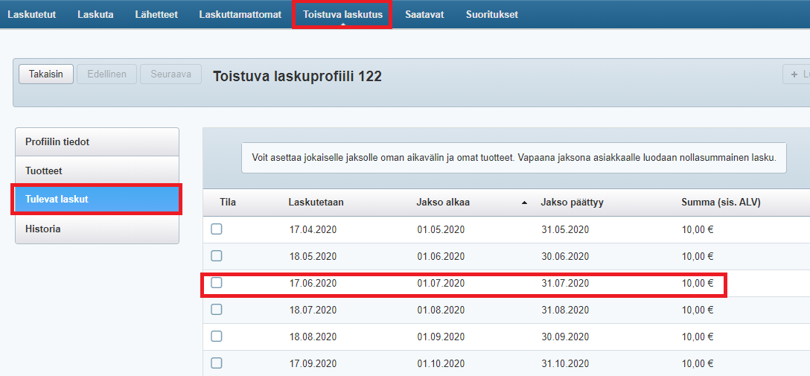Select the Toistuva laskutus tab
This screenshot has height=376, width=810.
click(x=342, y=15)
